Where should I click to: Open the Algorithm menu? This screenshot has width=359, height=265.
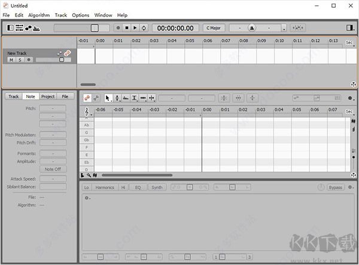39,15
